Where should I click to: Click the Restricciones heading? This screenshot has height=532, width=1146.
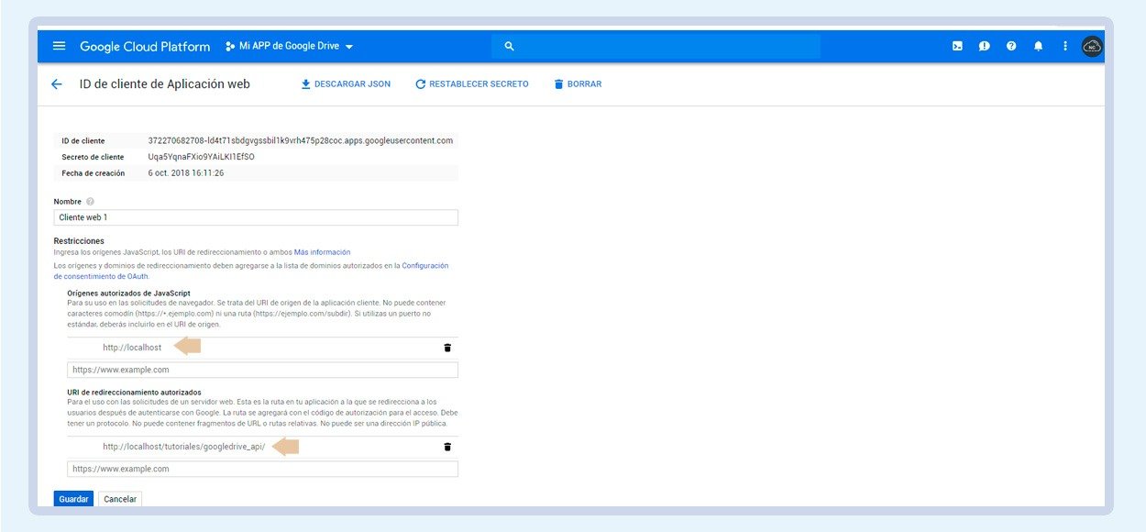tap(79, 241)
